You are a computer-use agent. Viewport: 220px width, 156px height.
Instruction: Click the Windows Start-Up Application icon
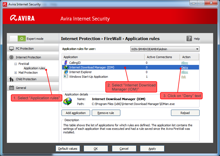pyautogui.click(x=66, y=77)
